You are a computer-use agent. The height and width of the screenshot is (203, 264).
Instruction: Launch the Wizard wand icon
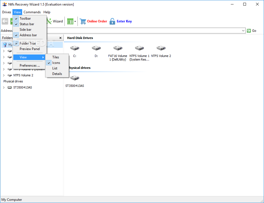(x=49, y=21)
